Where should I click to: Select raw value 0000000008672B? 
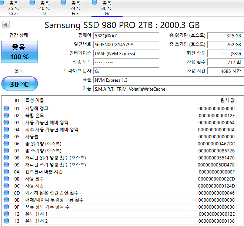click(217, 151)
